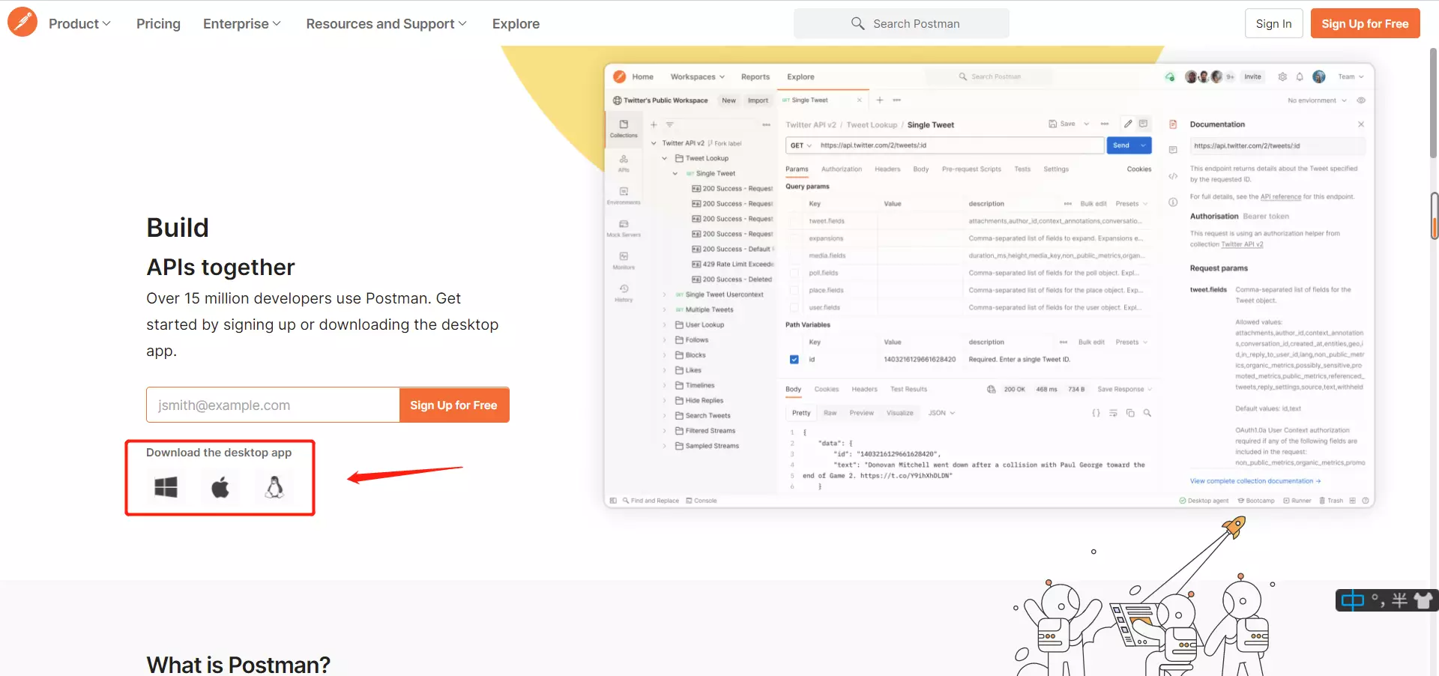
Task: Switch to the Authorization tab
Action: point(841,169)
